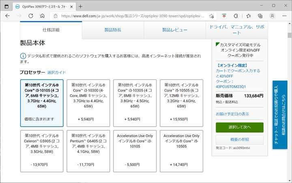292x183 pixels.
Task: Select Core i3-10300 processor option
Action: point(88,103)
